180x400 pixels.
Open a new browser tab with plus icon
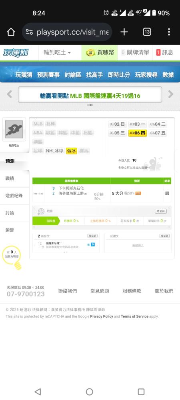[x=124, y=32]
